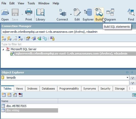Switch to the Databases tab
Image resolution: width=136 pixels, height=119 pixels.
pyautogui.click(x=48, y=89)
